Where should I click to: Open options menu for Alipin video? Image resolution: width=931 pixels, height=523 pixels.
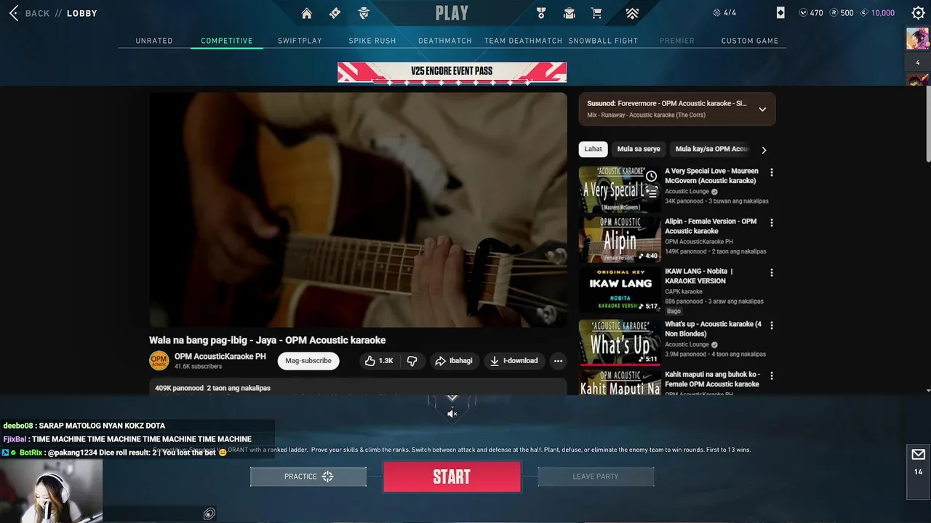(772, 223)
